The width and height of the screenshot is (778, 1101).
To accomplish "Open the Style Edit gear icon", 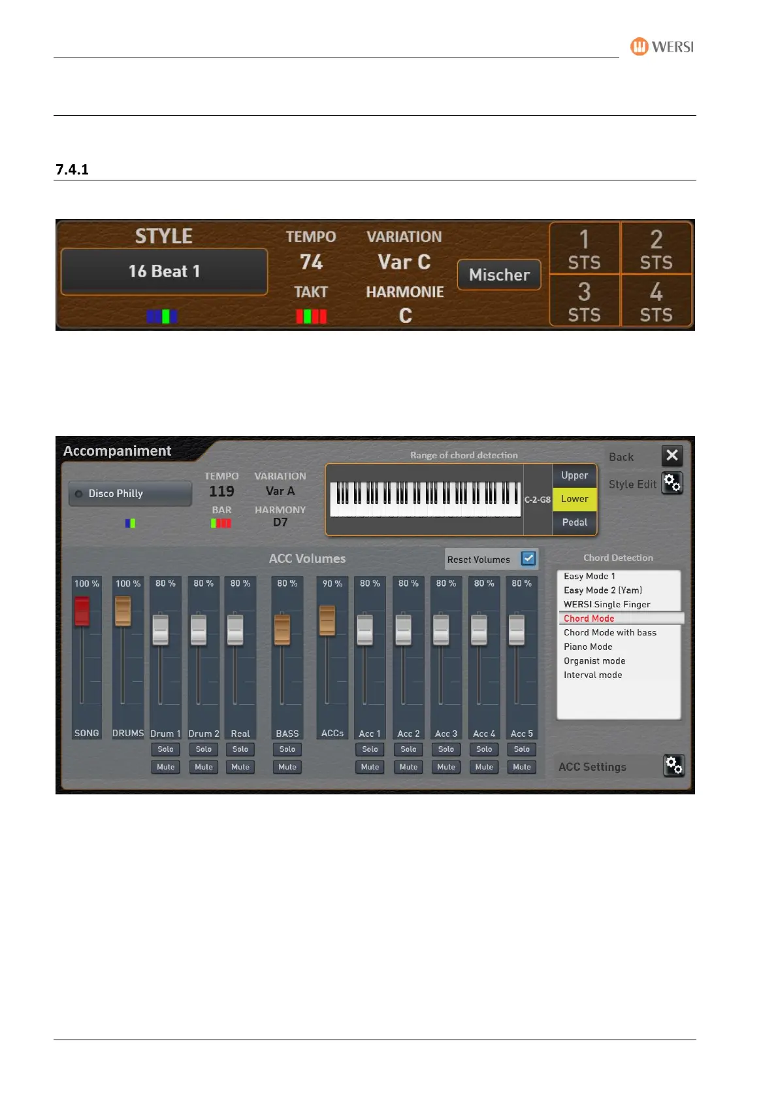I will [x=672, y=483].
